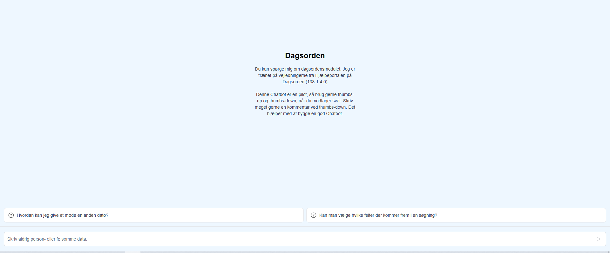Select suggestion "Kan man vælge hvilke felter der kommer frem"
Screen dimensions: 610x253
(x=378, y=215)
